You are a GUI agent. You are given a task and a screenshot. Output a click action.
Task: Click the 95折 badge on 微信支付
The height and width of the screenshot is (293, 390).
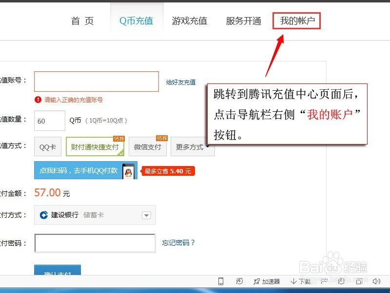161,138
